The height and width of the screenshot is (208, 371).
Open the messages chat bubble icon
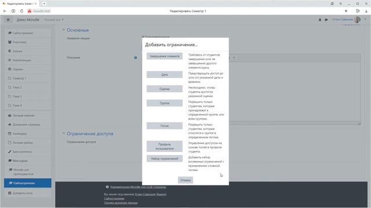pos(326,20)
